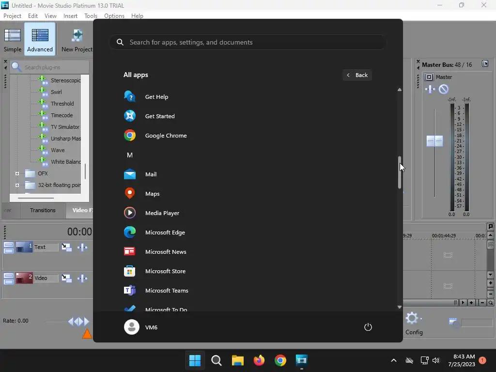The image size is (496, 372).
Task: Click the Windows Start button
Action: (x=195, y=360)
